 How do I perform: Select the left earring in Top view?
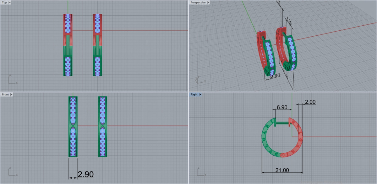(68, 45)
